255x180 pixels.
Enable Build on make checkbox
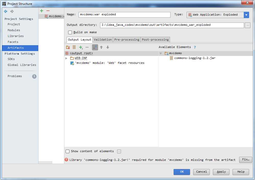click(70, 32)
